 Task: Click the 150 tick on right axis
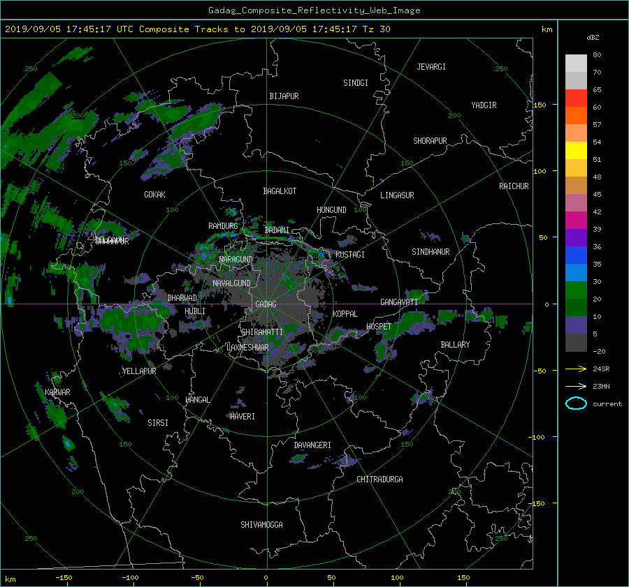coord(540,105)
